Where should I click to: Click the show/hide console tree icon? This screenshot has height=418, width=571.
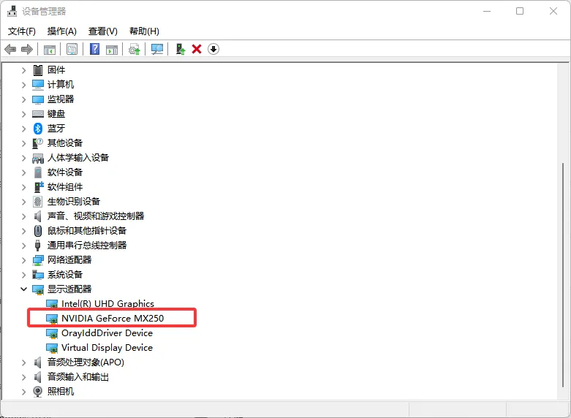(50, 49)
